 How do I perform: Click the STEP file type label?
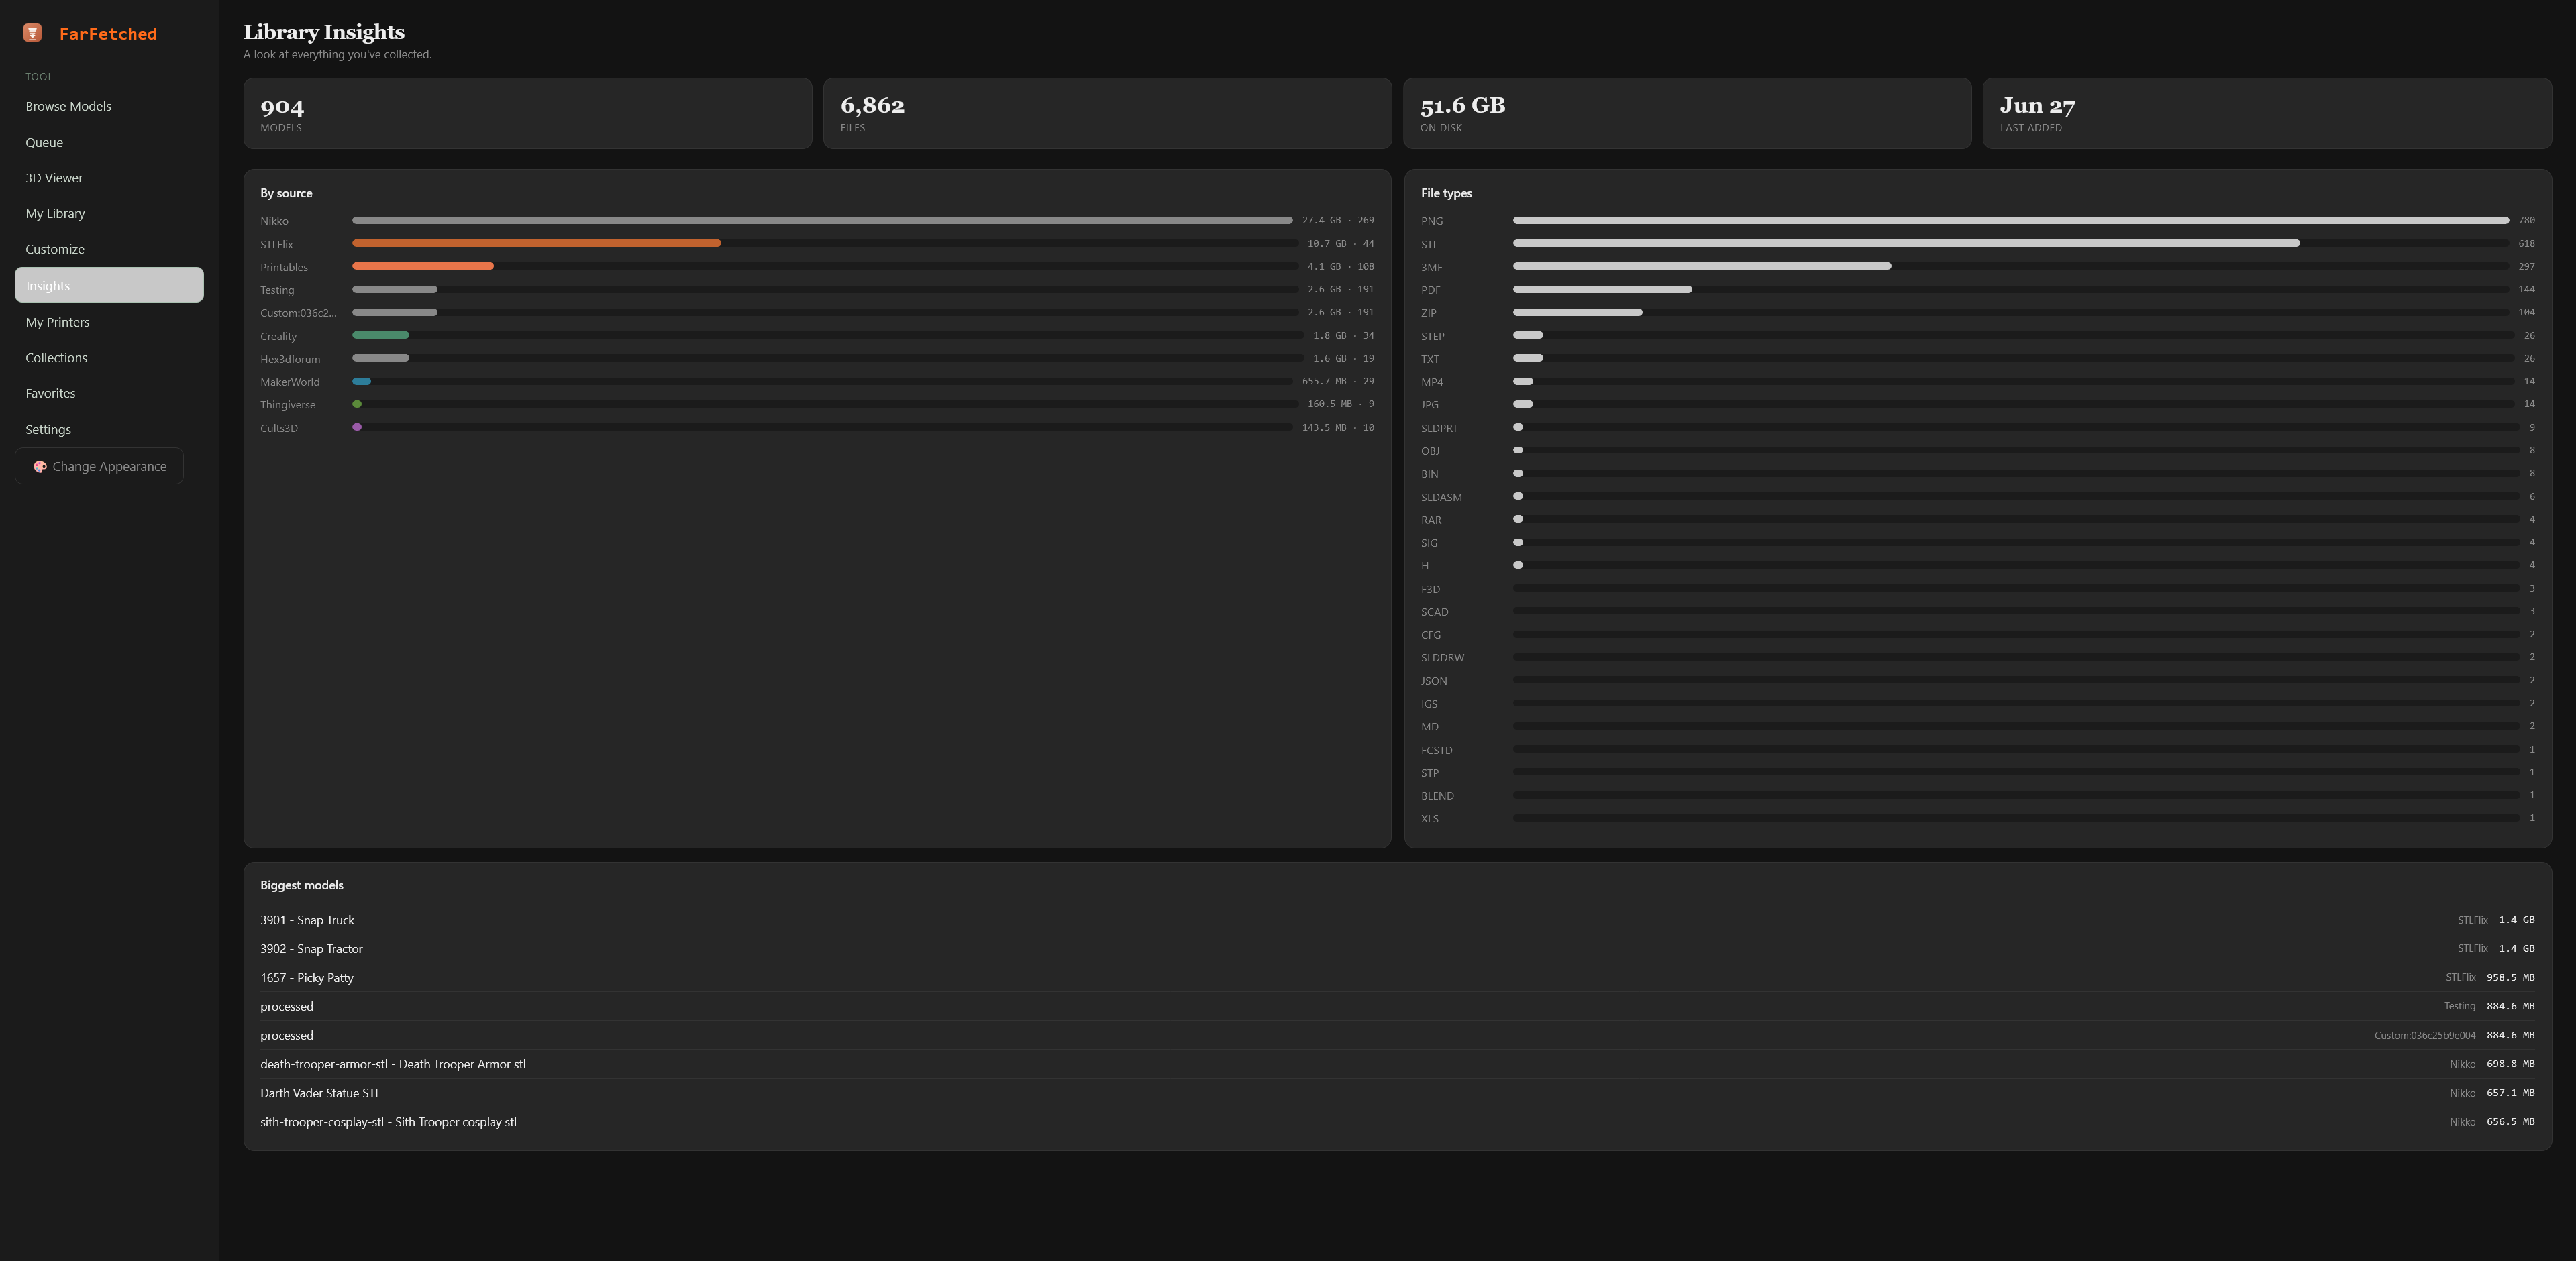pyautogui.click(x=1432, y=336)
